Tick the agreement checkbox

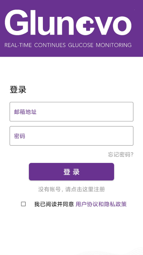coord(23,204)
